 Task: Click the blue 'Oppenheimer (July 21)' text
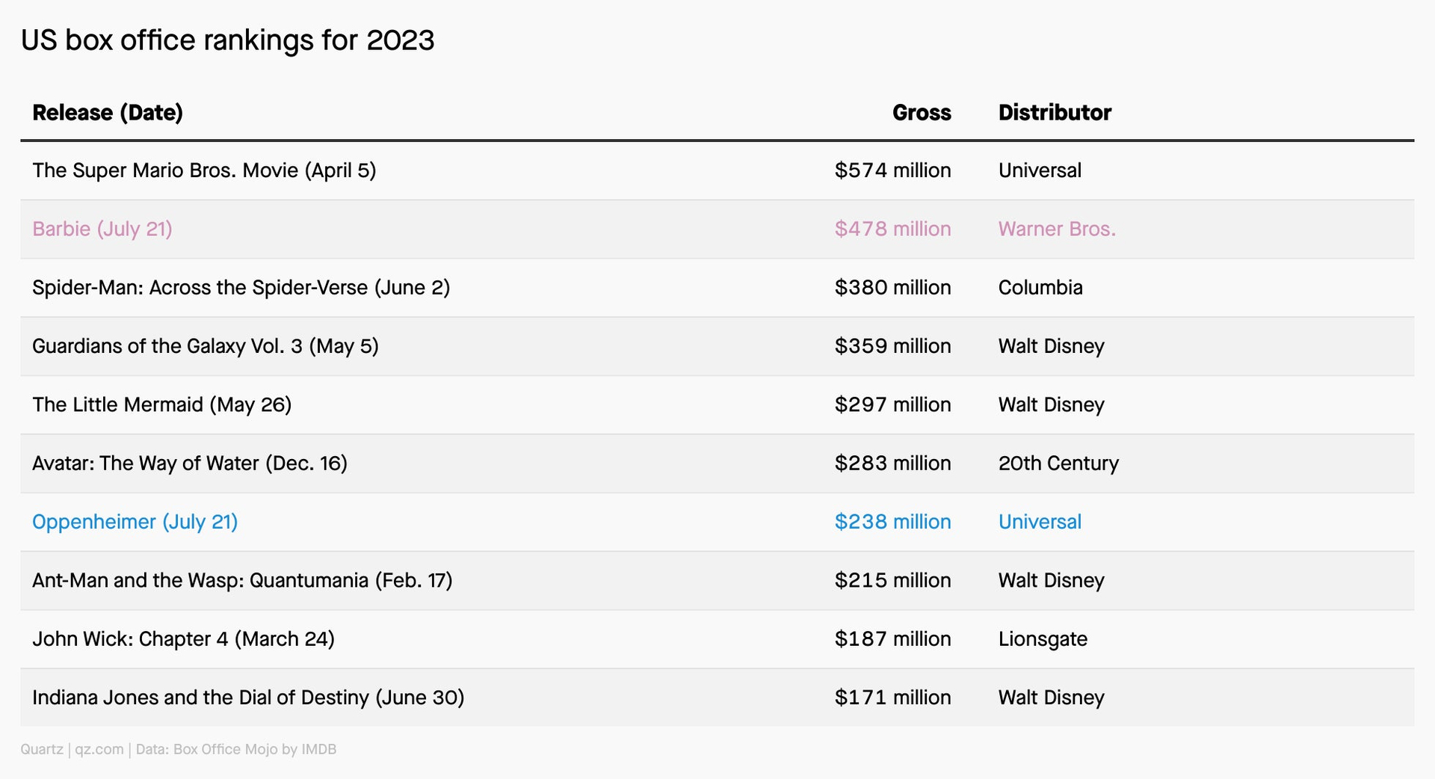pos(135,522)
